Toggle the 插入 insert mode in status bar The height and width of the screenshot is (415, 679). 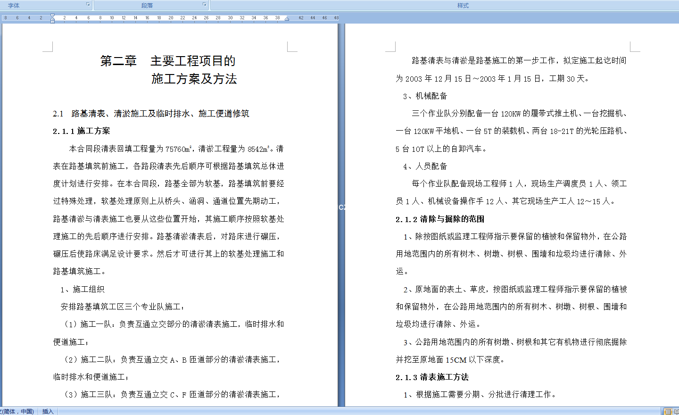(48, 412)
